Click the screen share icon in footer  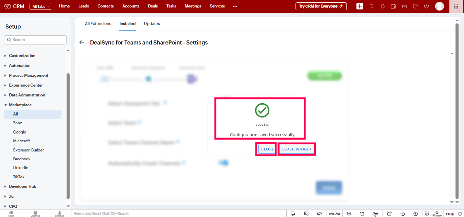coord(293,214)
